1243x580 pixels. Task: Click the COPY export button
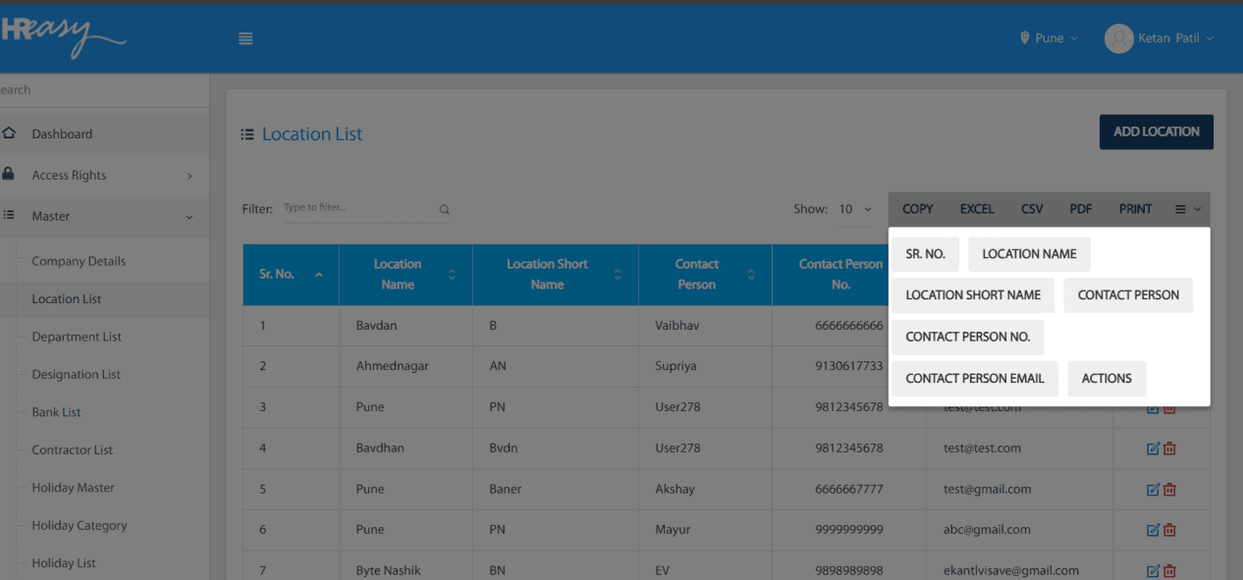click(x=917, y=209)
